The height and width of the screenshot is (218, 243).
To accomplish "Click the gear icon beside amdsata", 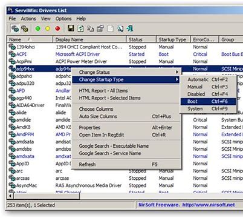I will coord(12,142).
